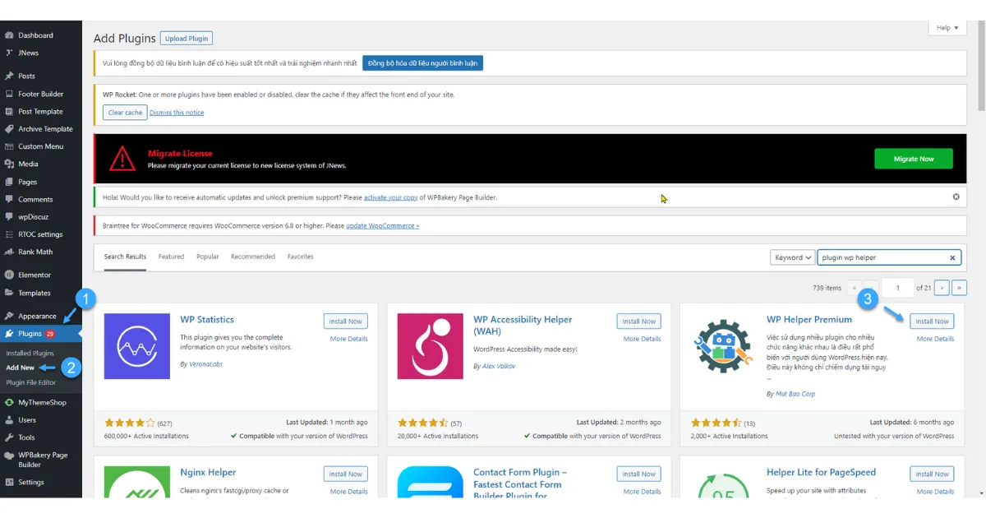Screen dimensions: 986x518
Task: Open the VeronaLabs author link
Action: pos(204,364)
